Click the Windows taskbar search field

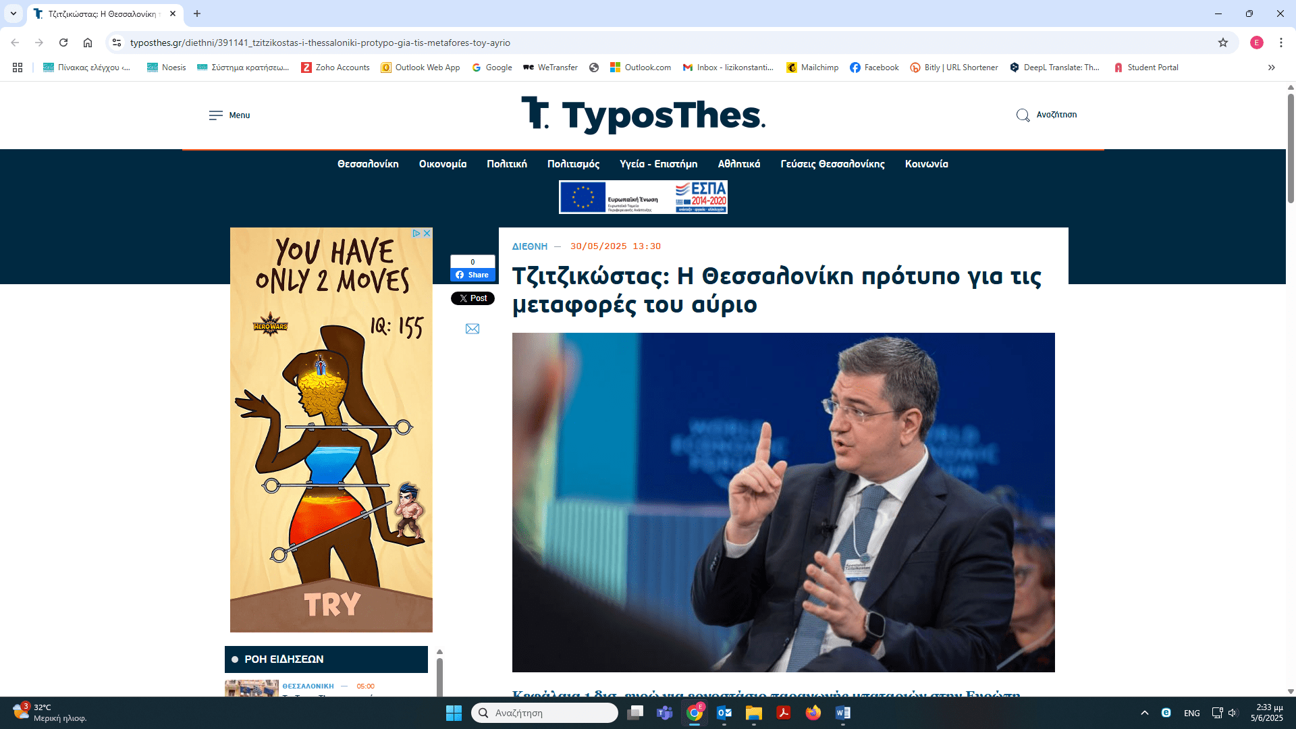(x=544, y=713)
